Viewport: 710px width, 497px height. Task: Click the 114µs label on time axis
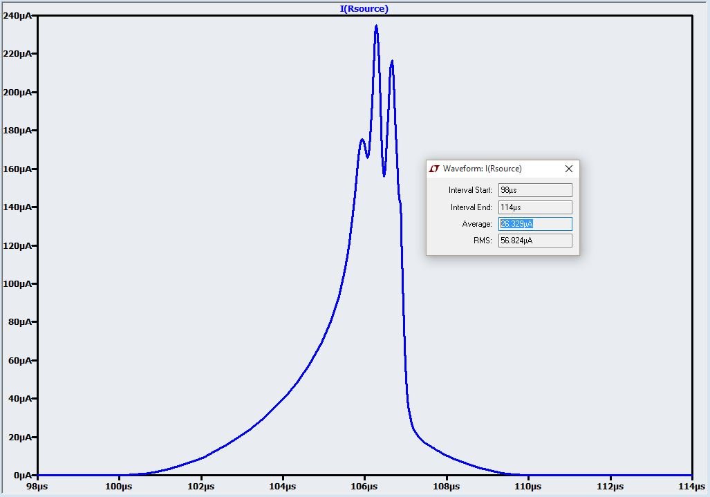691,487
